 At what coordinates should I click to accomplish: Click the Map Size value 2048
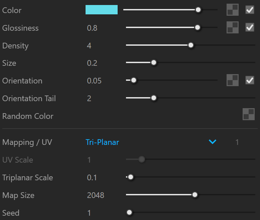point(96,195)
